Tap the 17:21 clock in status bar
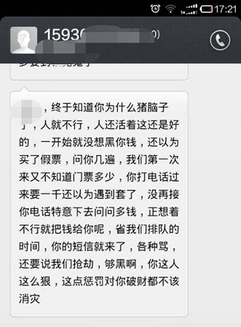This screenshot has width=241, height=327. coord(225,9)
